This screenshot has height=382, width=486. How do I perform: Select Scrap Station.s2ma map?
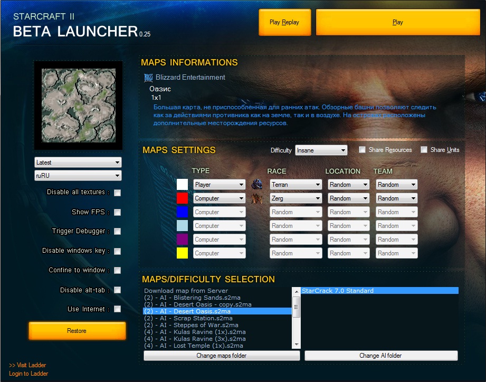[217, 318]
